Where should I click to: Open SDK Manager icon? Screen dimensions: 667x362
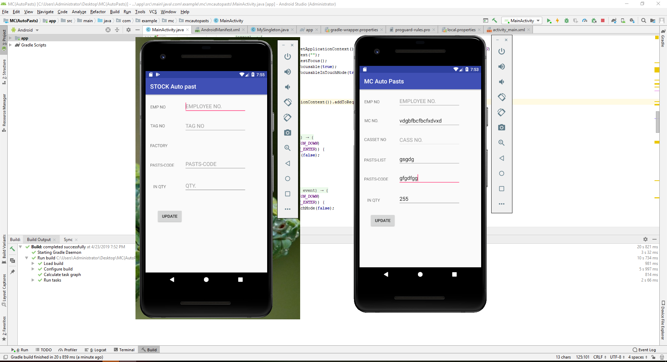[632, 21]
